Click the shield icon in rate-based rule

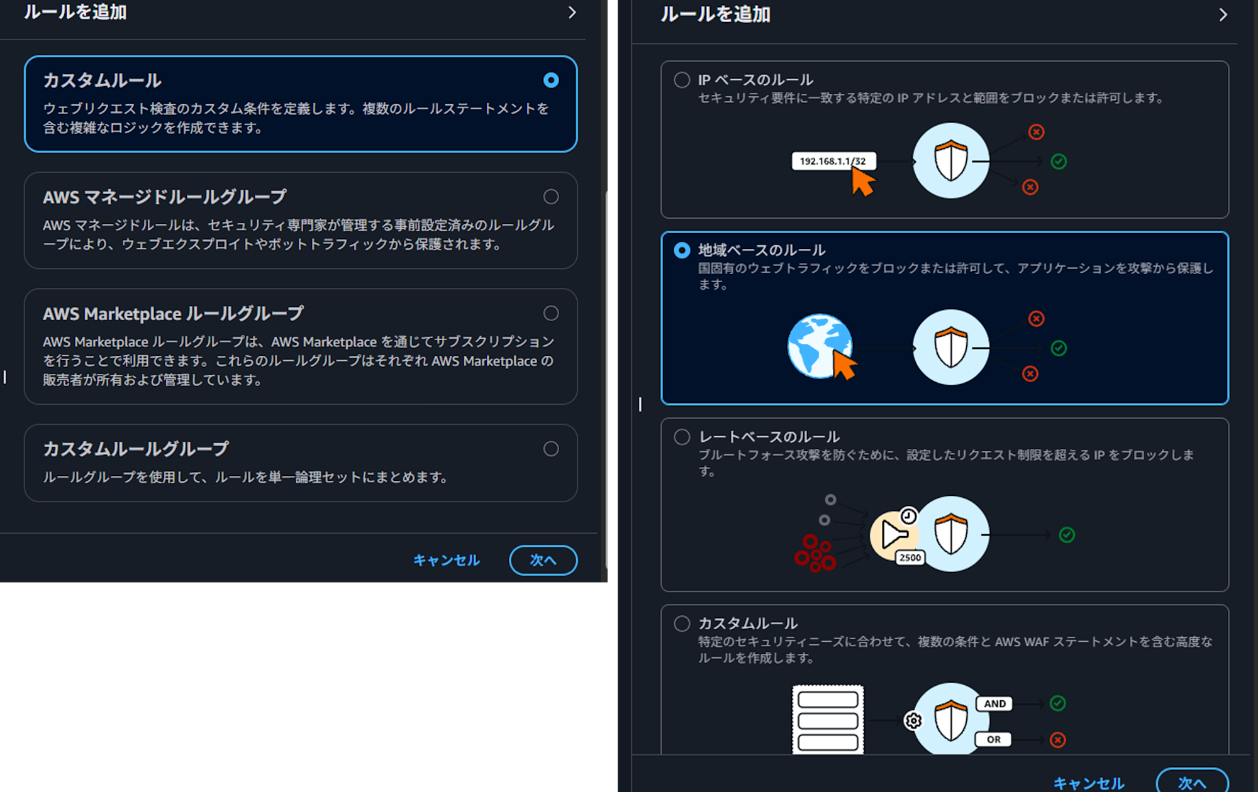pos(950,534)
